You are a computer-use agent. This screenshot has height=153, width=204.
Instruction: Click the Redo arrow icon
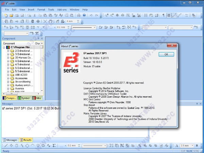tap(97, 15)
